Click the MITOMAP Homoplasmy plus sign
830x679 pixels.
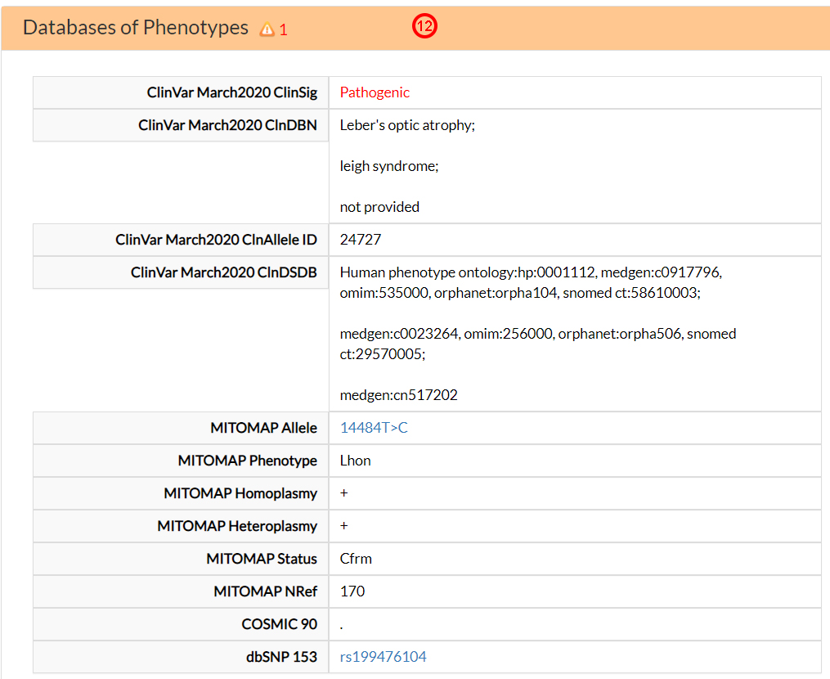click(343, 492)
